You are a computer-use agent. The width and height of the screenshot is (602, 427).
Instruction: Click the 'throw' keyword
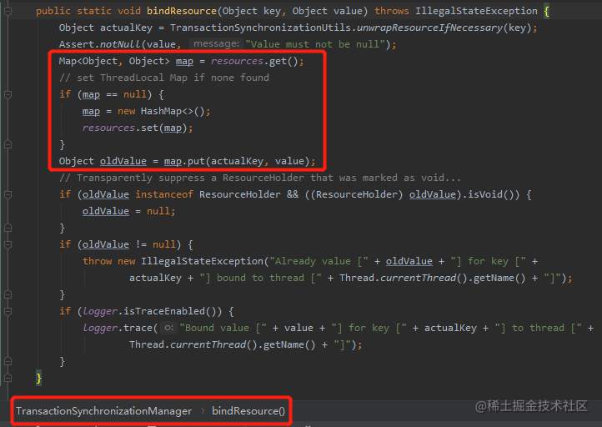coord(97,262)
